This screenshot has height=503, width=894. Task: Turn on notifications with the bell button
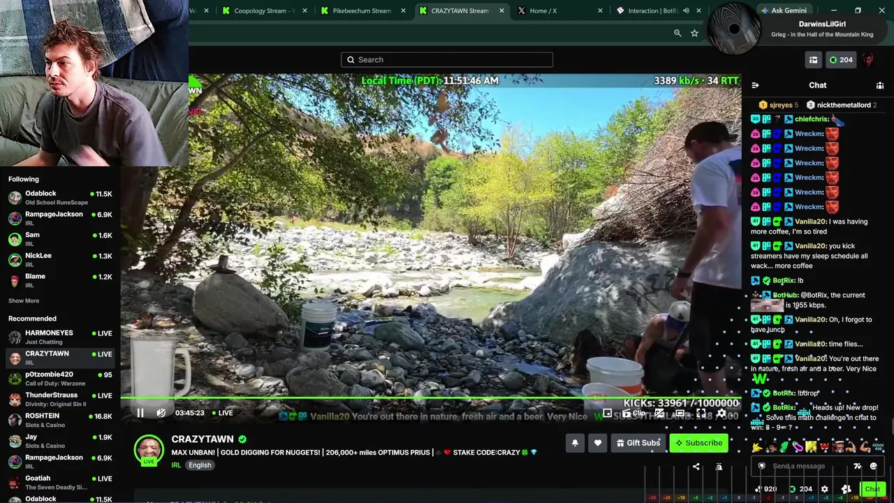[x=575, y=443]
